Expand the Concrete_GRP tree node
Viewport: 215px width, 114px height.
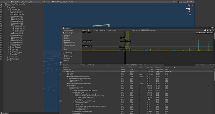[9, 9]
